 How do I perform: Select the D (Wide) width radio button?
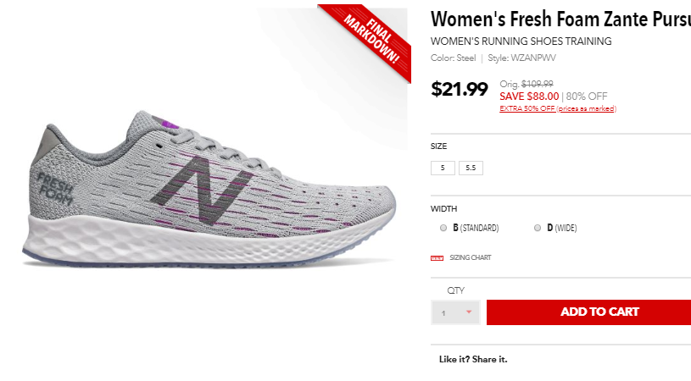point(538,228)
